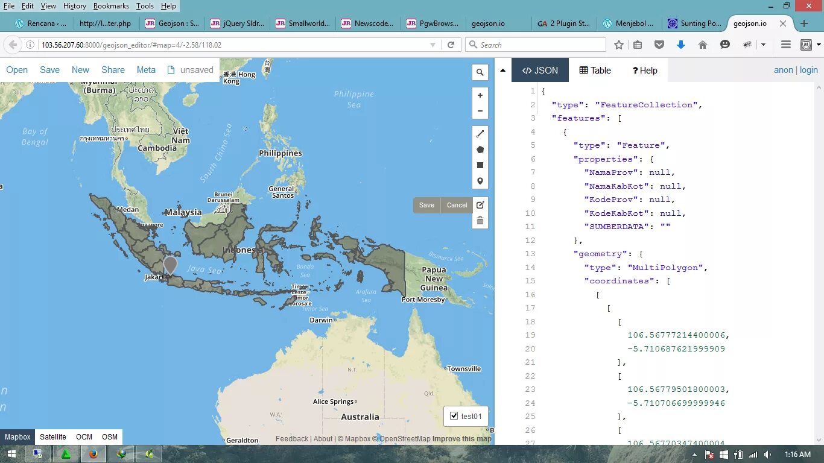Switch basemap to OSM
824x463 pixels.
coord(109,436)
